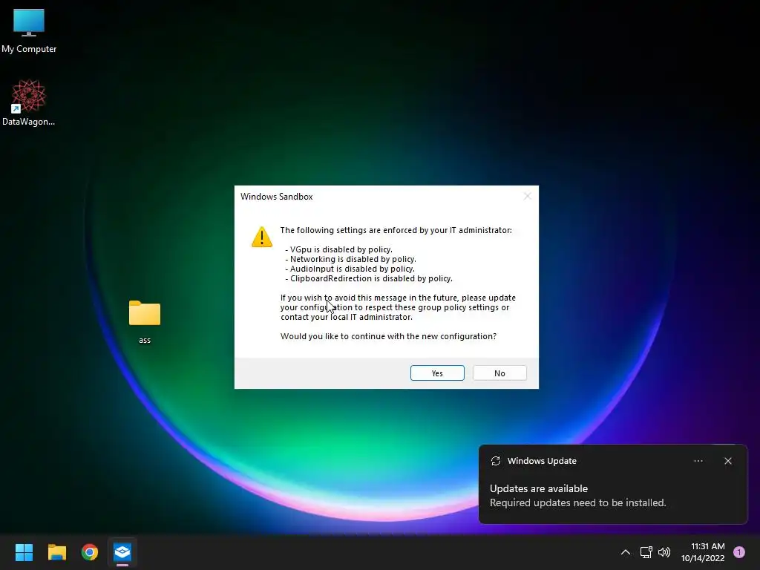Open the My Computer desktop icon
This screenshot has height=570, width=760.
pos(29,30)
